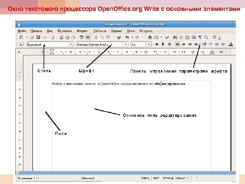Click the Print file directly icon
Viewport: 245px width, 184px height.
click(x=67, y=37)
